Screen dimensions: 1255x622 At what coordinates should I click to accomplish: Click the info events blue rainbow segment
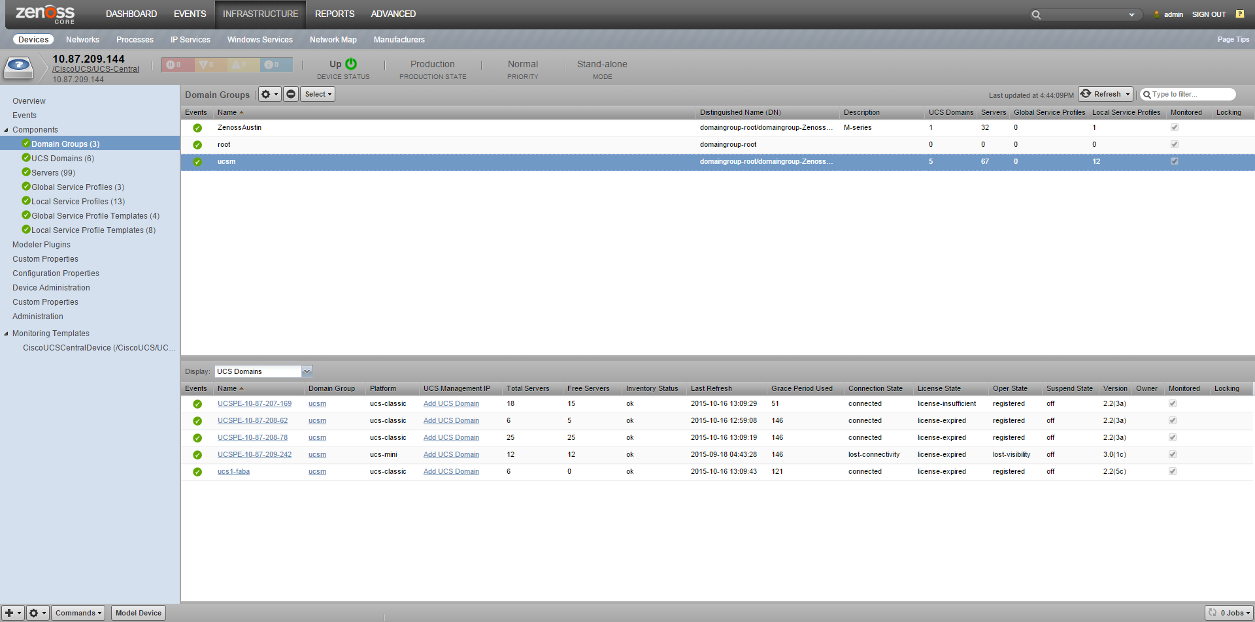coord(276,65)
